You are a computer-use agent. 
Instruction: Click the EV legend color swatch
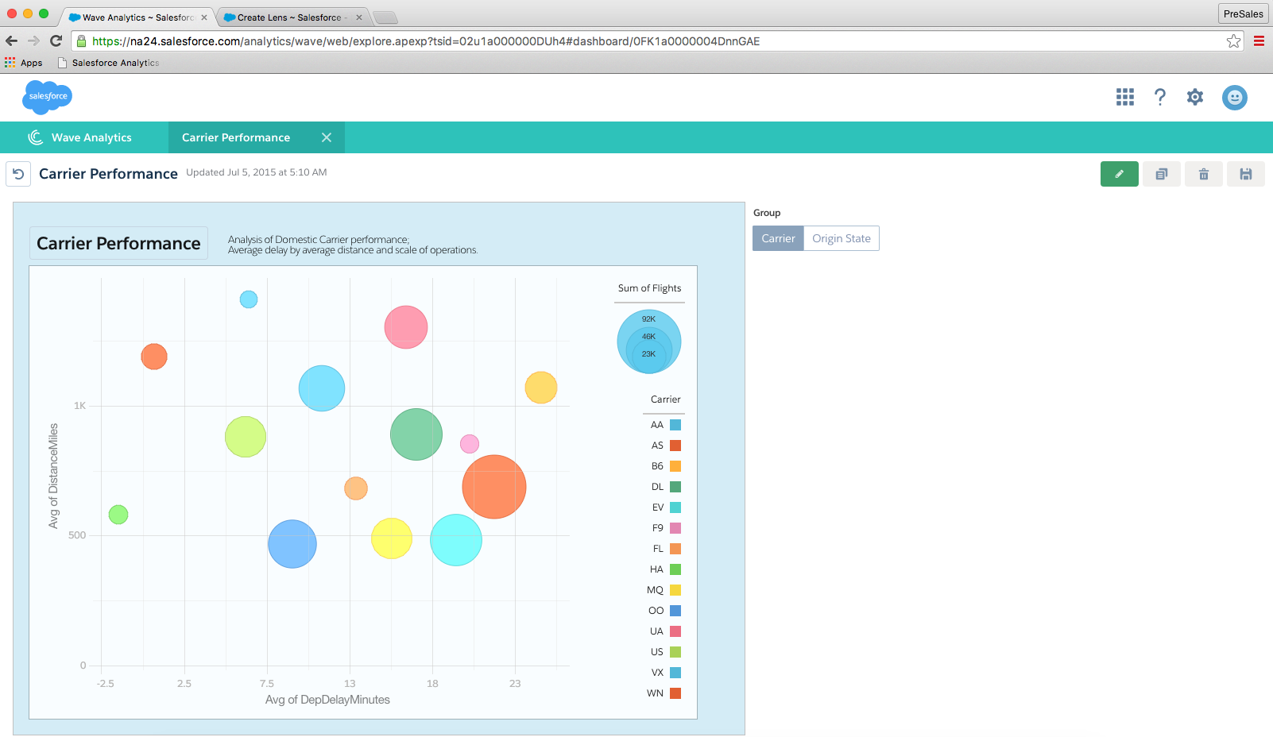coord(675,507)
